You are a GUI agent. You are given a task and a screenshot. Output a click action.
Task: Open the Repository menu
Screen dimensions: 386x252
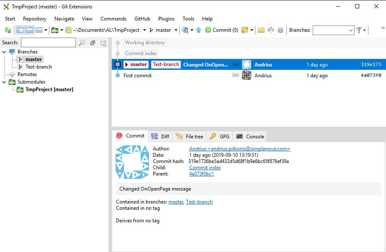[35, 19]
